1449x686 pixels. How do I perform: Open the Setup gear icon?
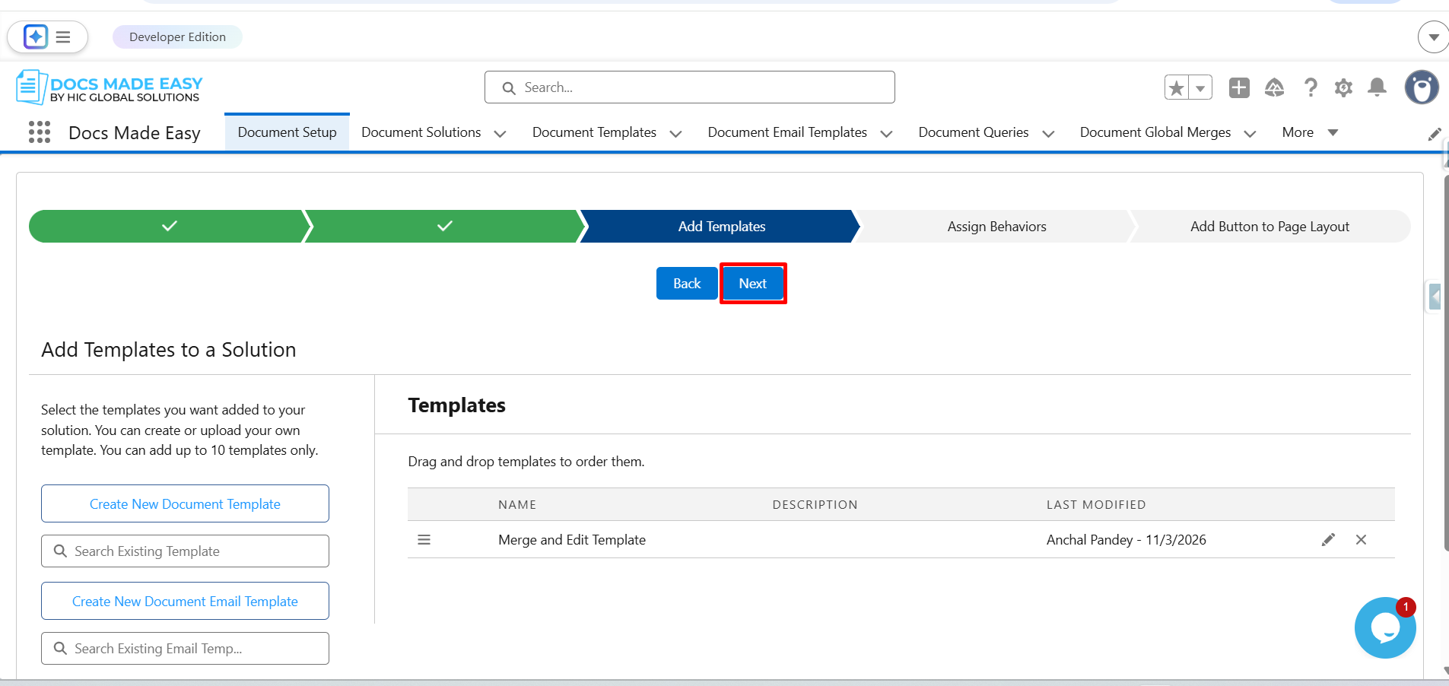(x=1344, y=88)
